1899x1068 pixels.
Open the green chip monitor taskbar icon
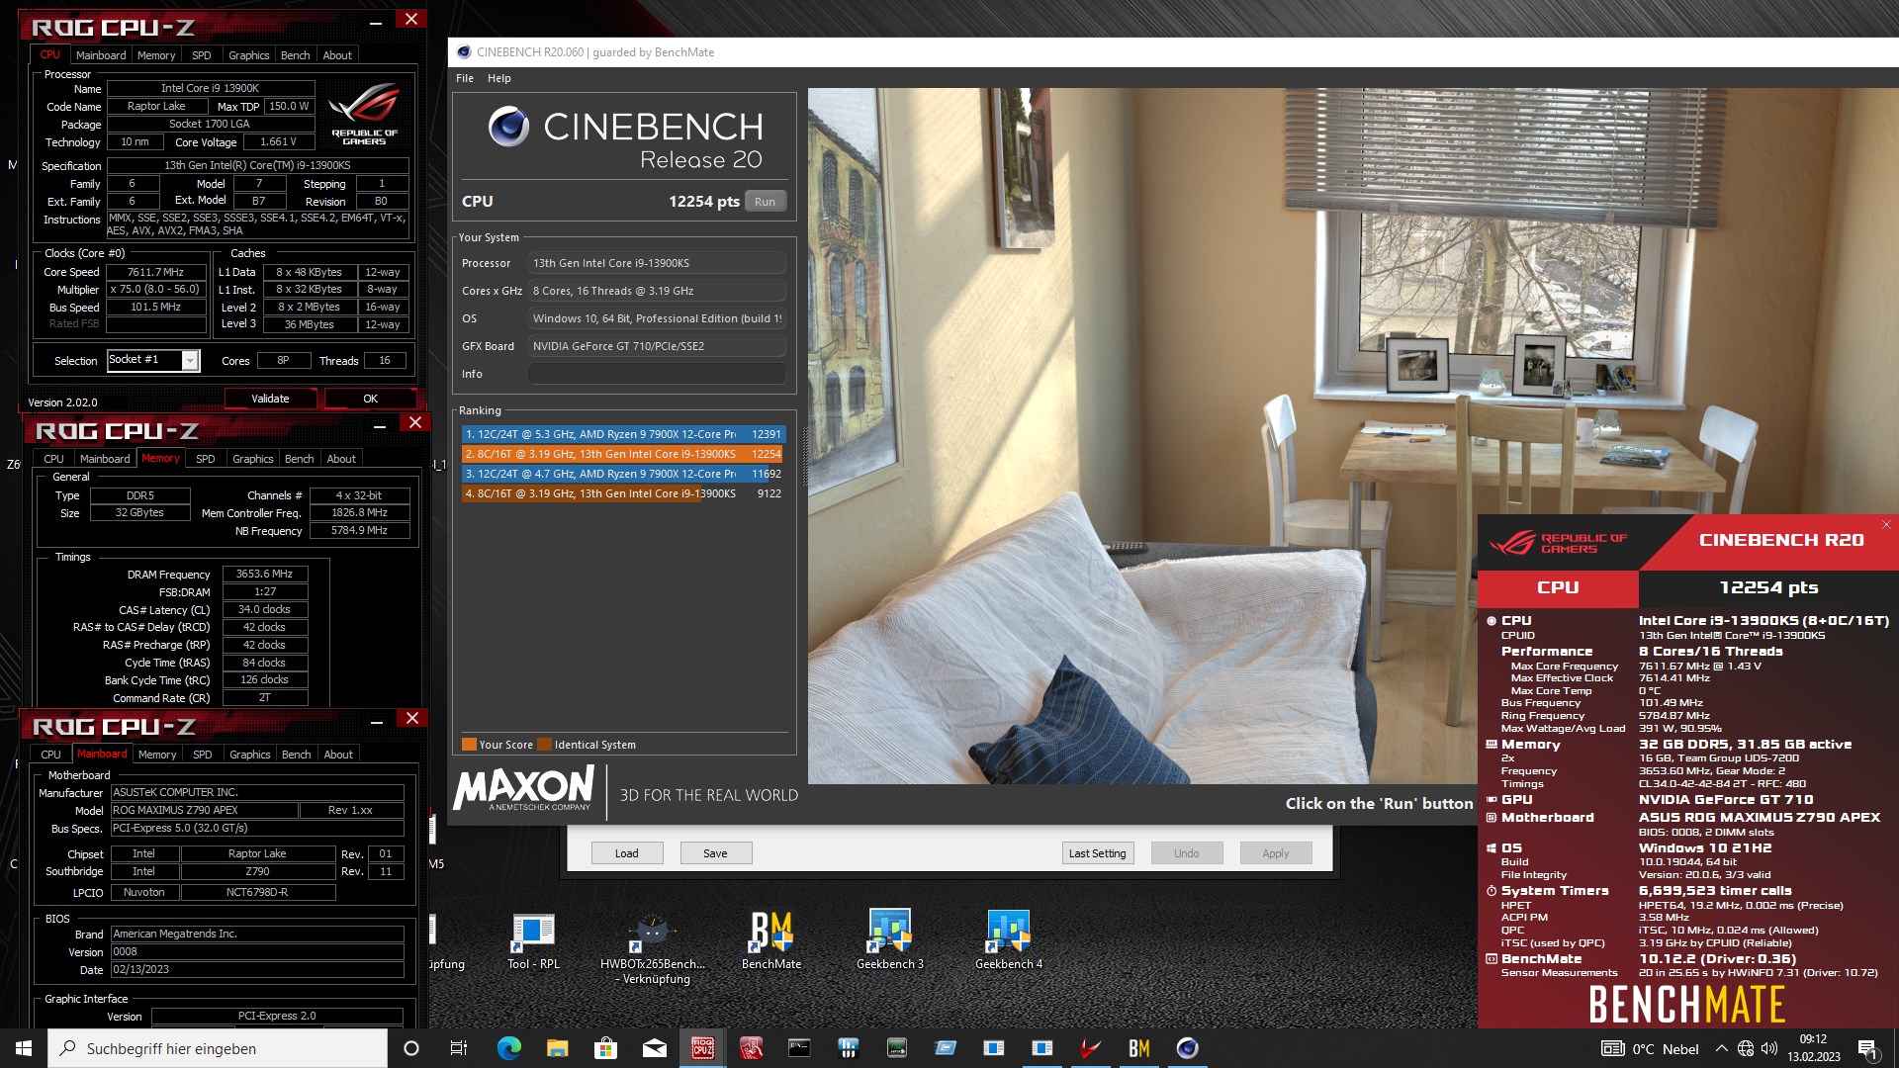pyautogui.click(x=896, y=1048)
